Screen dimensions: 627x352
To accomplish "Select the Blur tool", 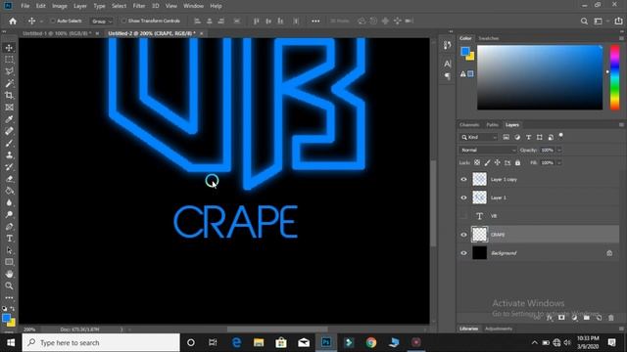I will [x=9, y=202].
